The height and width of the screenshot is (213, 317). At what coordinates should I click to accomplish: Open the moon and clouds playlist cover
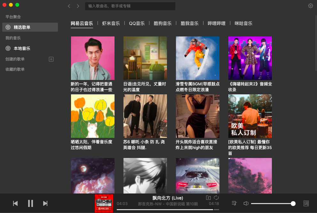[x=93, y=176]
